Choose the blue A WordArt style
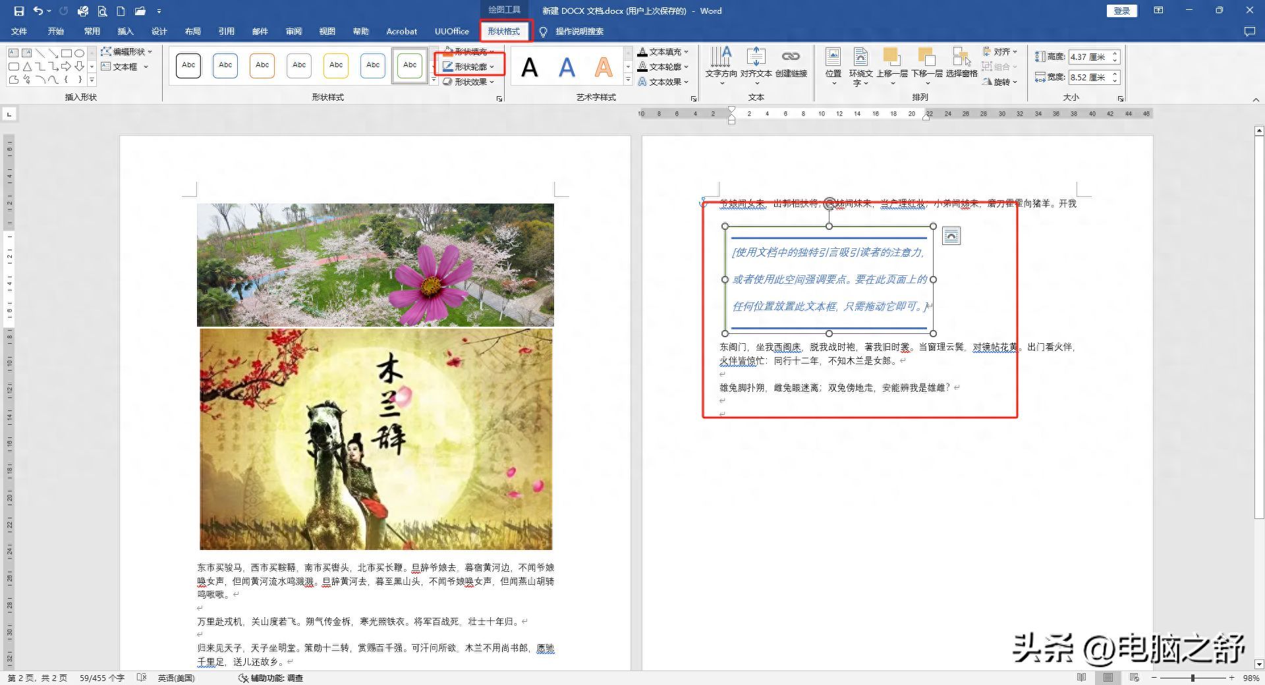The height and width of the screenshot is (685, 1265). (x=567, y=67)
